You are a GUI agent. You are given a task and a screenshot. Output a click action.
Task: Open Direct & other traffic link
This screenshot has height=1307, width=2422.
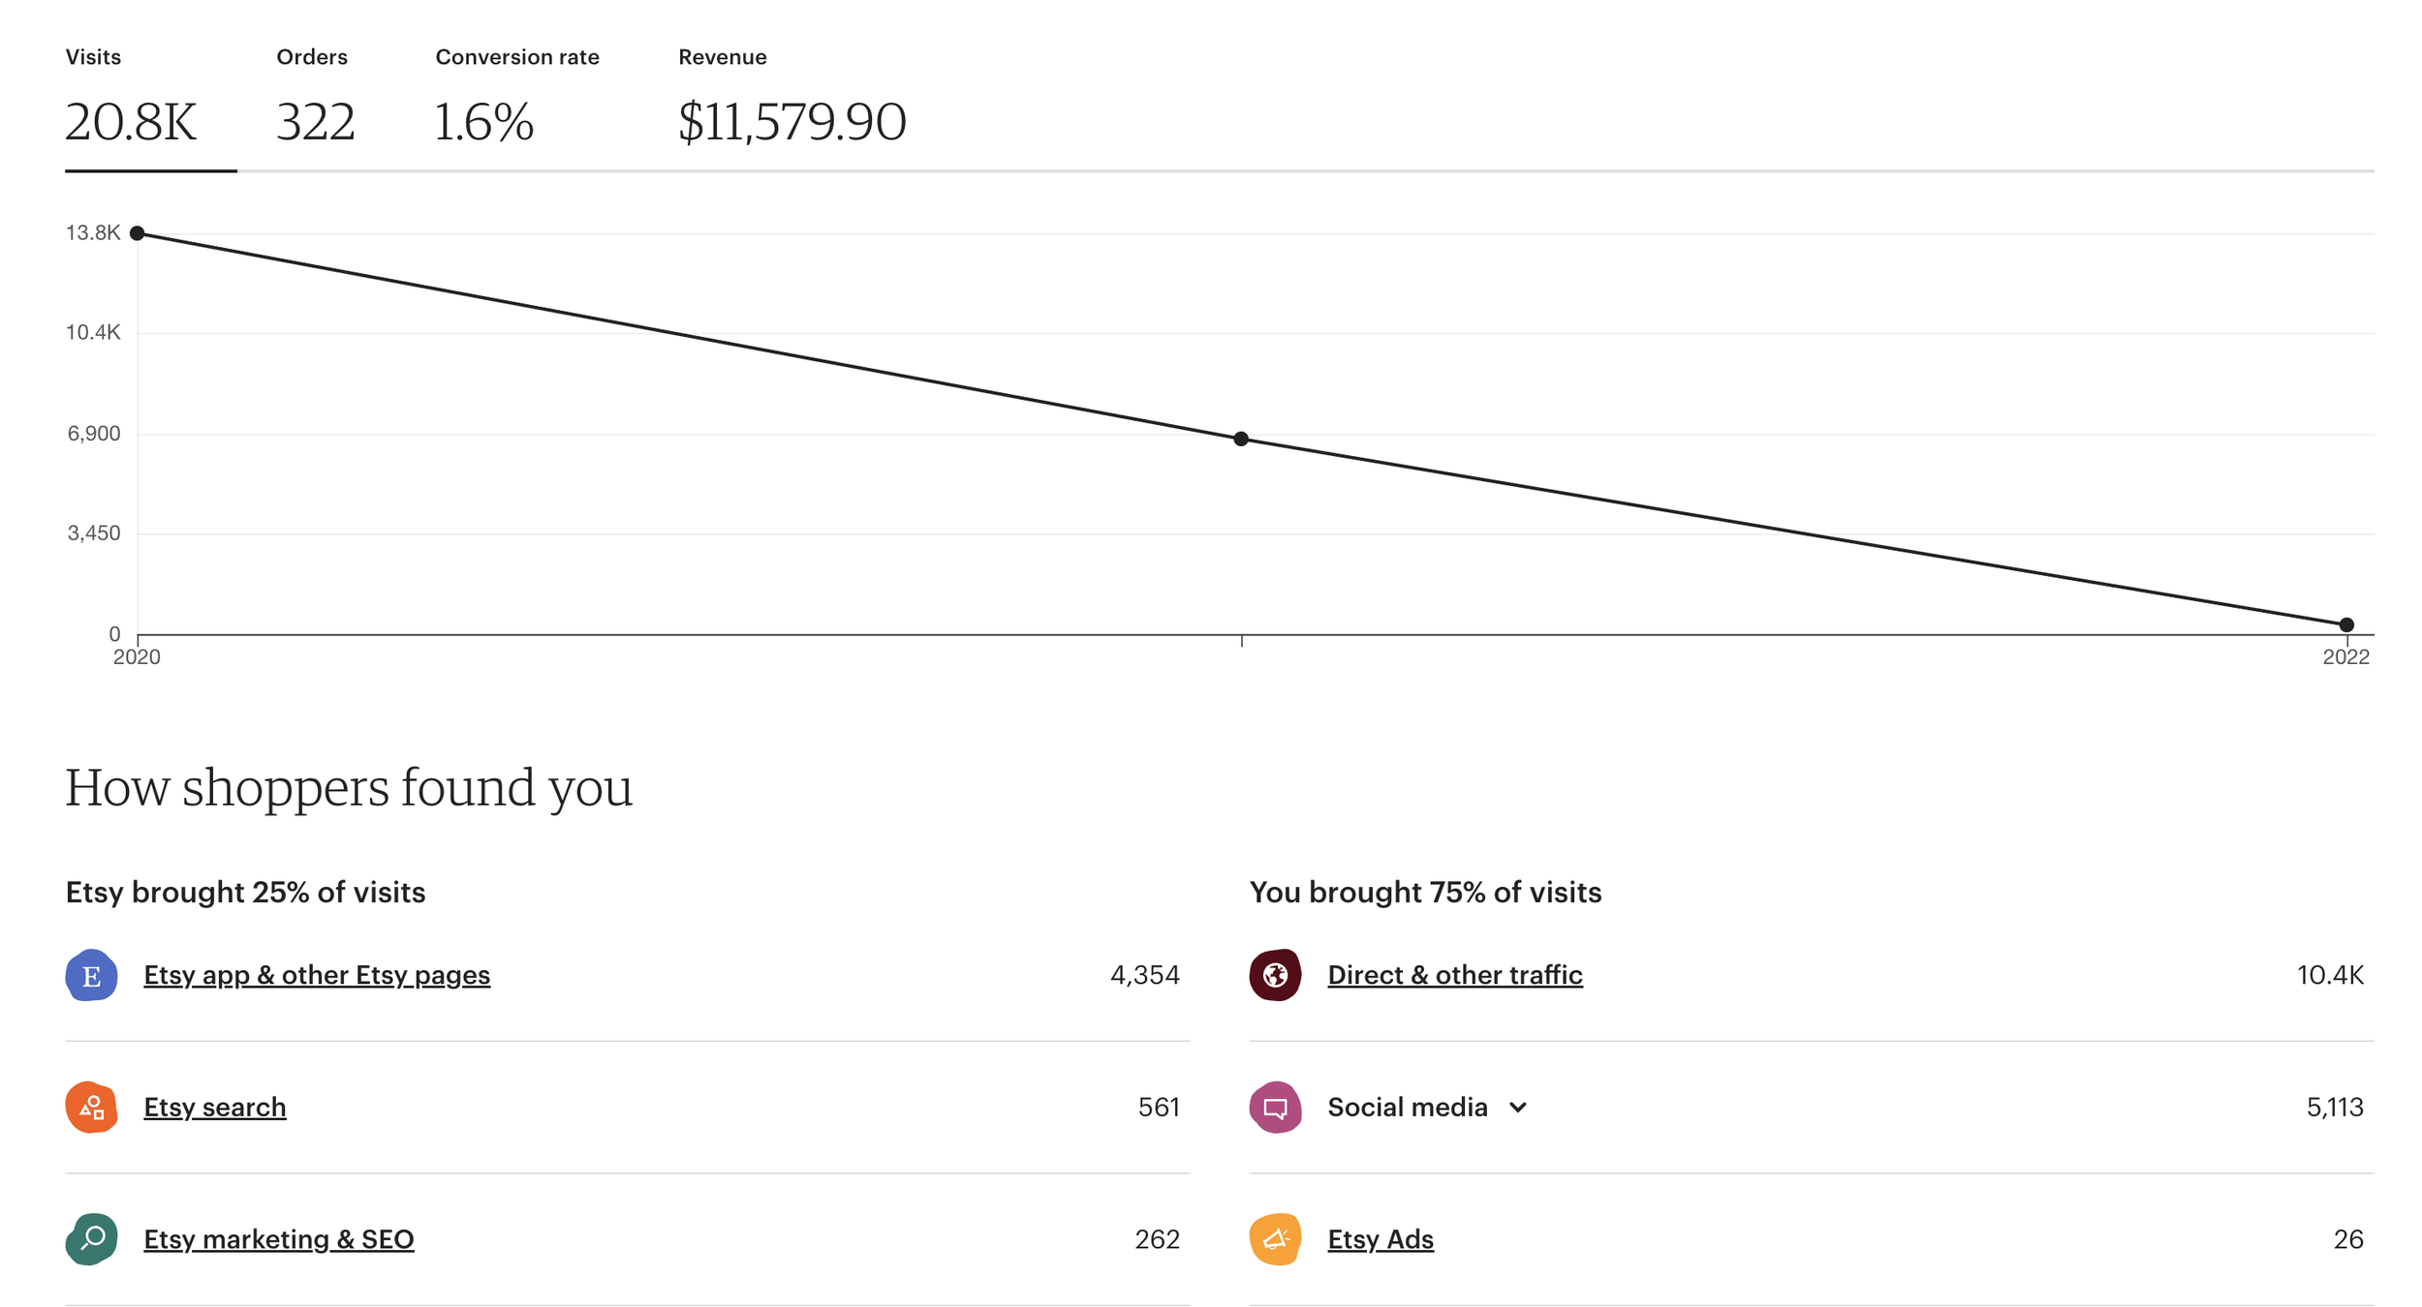point(1454,975)
